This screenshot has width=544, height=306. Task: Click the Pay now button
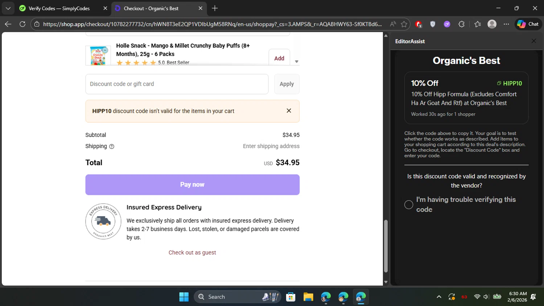coord(193,185)
